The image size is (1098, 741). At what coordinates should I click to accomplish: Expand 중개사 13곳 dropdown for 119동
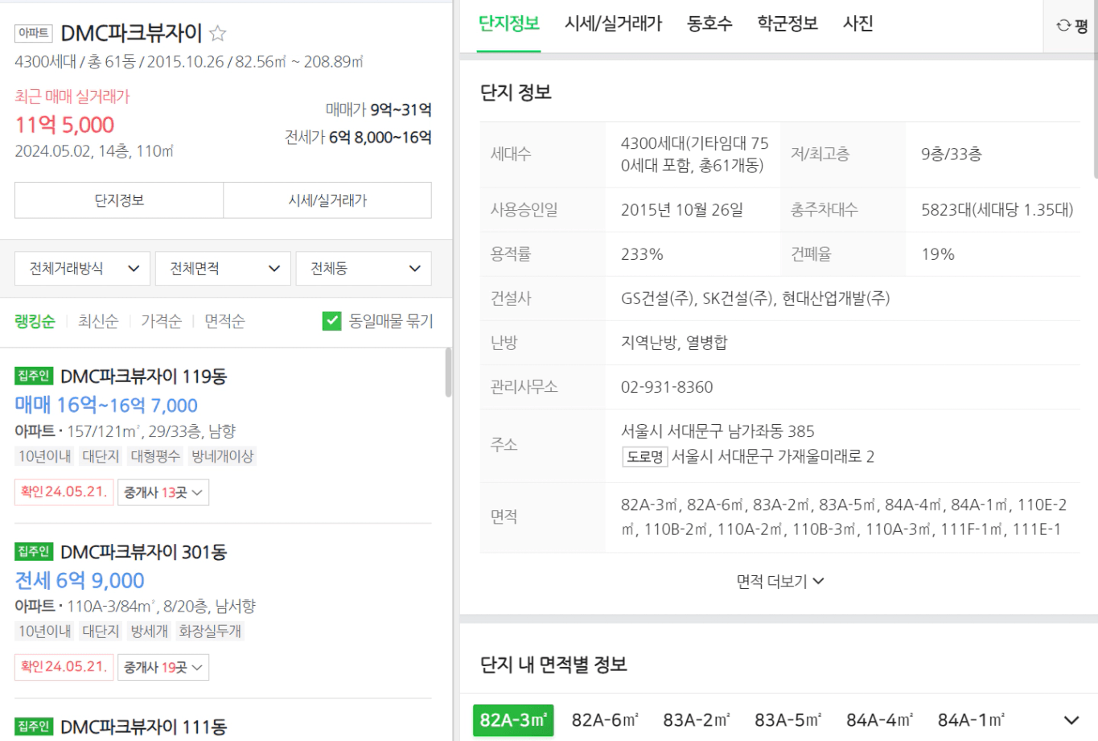pyautogui.click(x=163, y=492)
